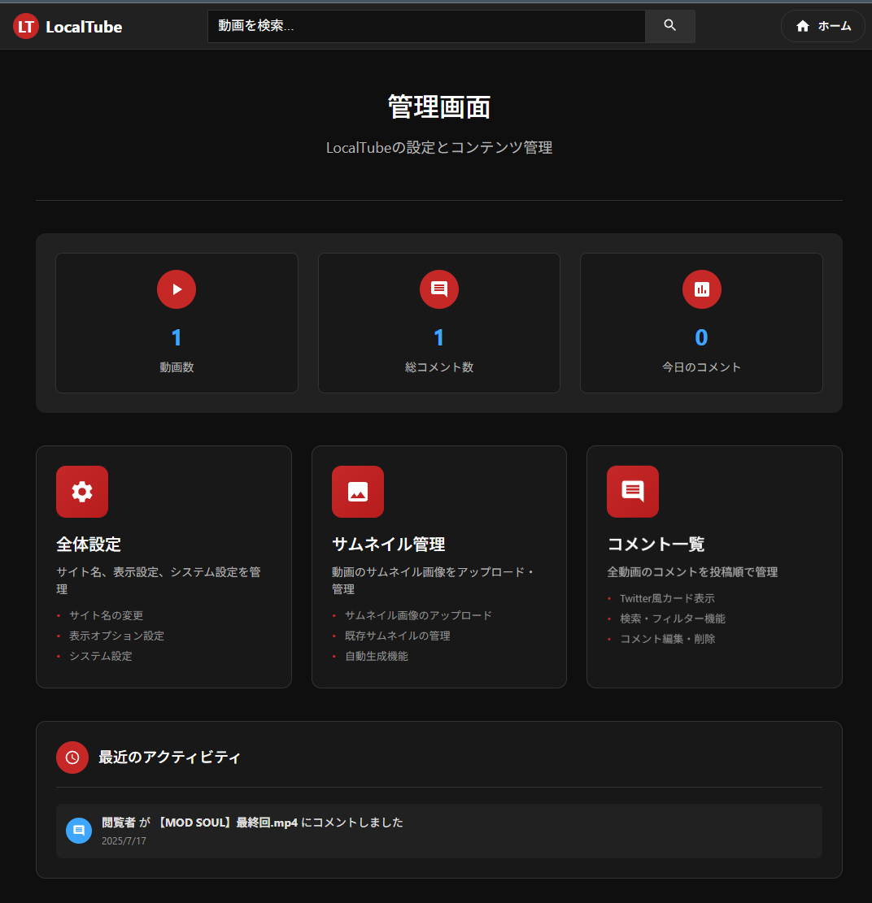Click the LT logo circle icon
Screen dimensions: 872x903
[x=25, y=26]
